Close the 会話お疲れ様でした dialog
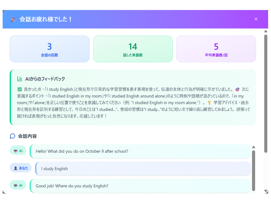 pyautogui.click(x=256, y=19)
